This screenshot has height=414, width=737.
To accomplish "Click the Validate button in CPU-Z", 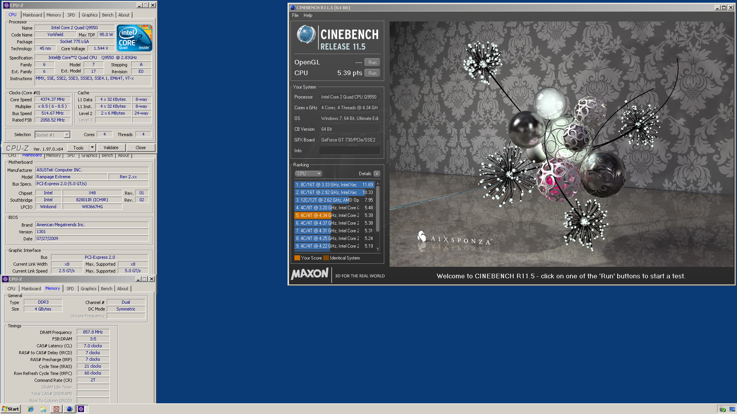I will [x=111, y=148].
